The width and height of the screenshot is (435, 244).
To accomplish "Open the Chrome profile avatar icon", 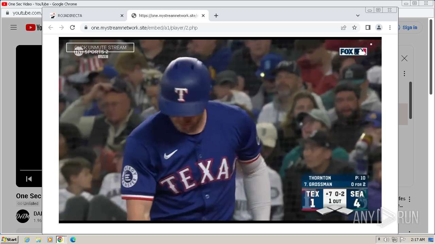I will pos(379,27).
